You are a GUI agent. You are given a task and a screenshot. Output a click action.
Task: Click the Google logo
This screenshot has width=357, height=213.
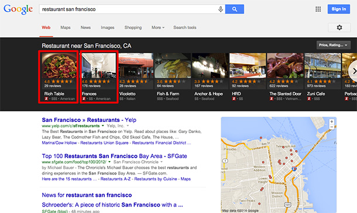point(18,9)
